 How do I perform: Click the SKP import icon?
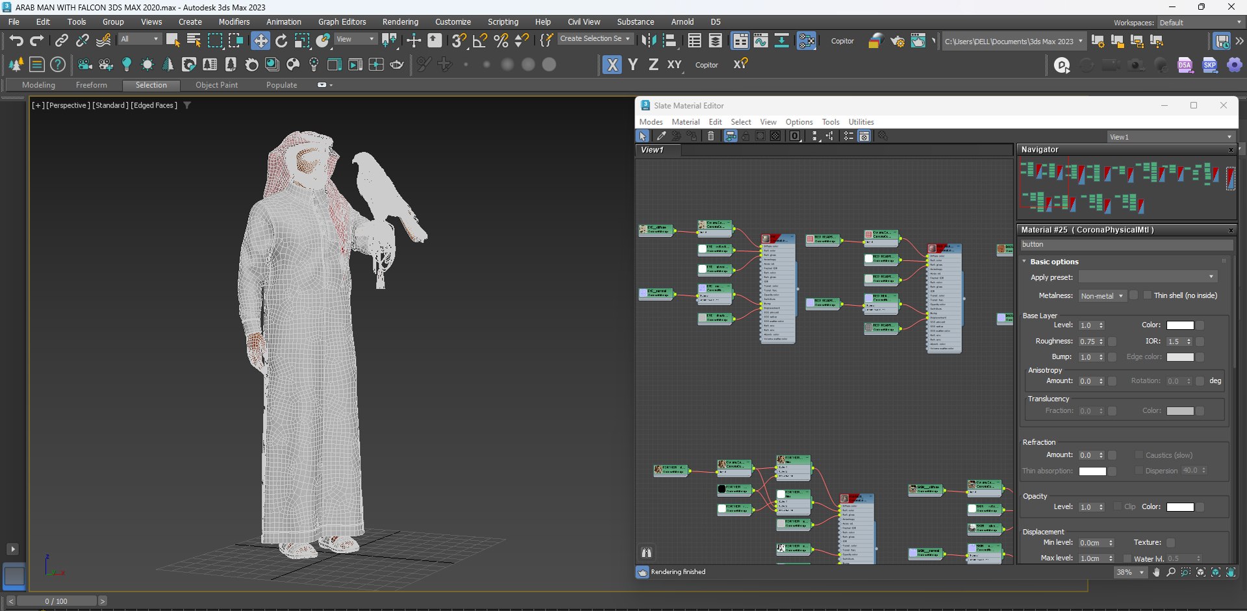pos(1210,65)
